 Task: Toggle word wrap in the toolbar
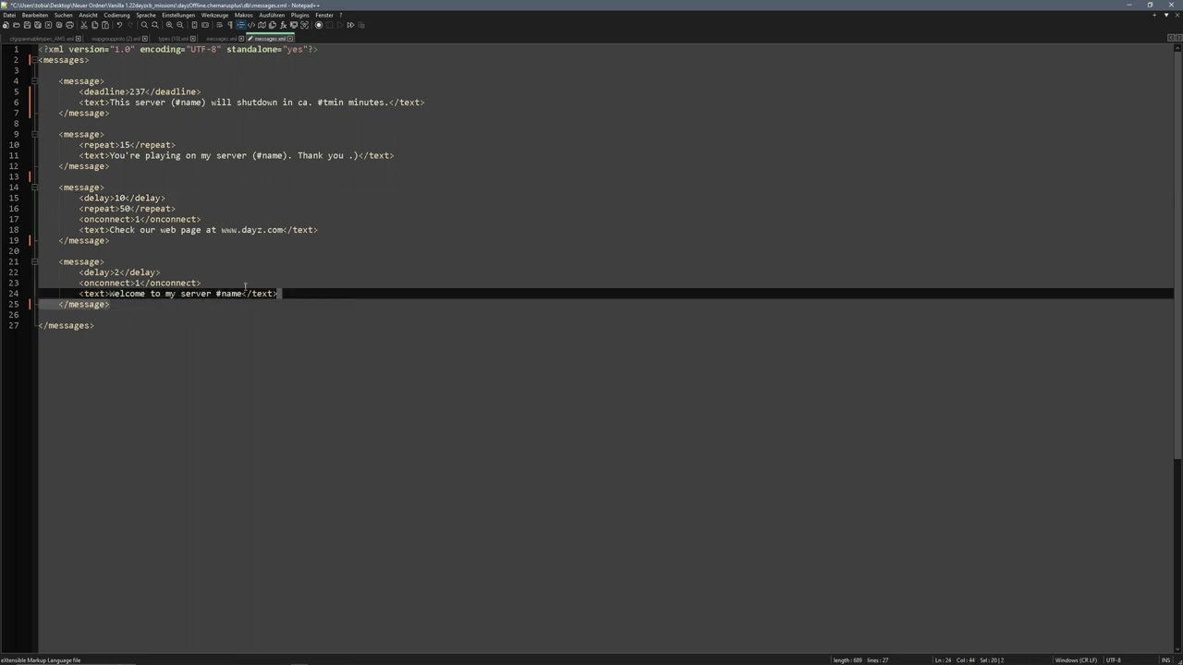coord(219,25)
